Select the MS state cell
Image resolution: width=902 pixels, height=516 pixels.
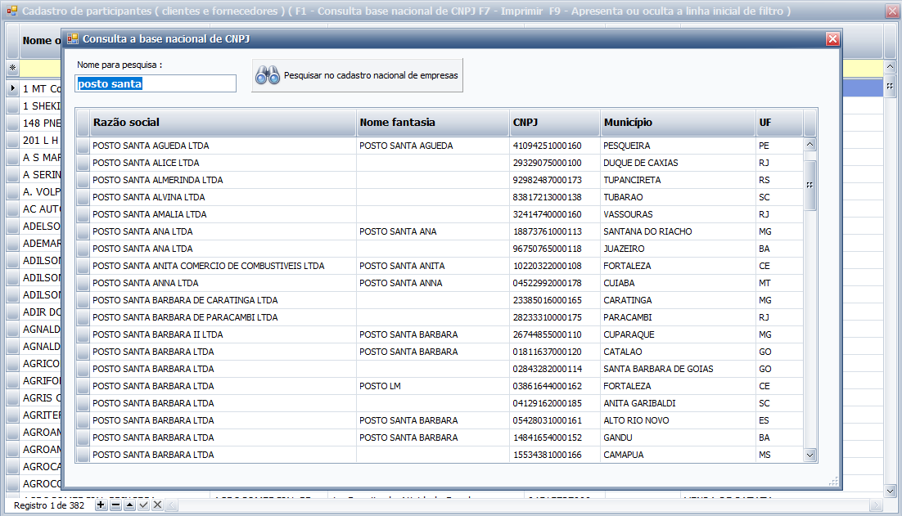[779, 455]
